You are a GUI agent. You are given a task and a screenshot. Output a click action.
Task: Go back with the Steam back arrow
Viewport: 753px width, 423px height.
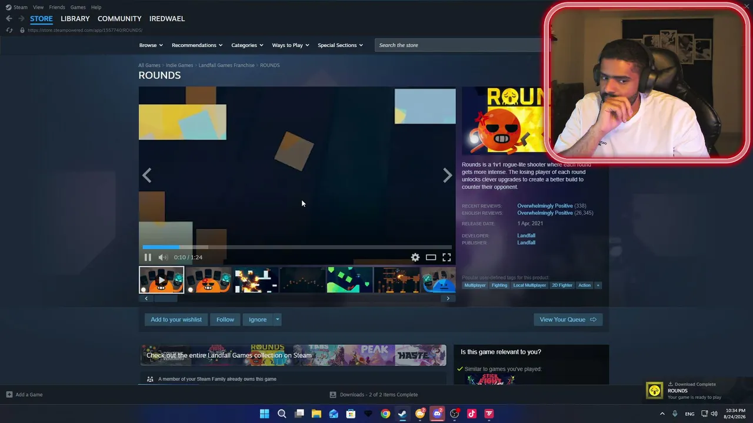(9, 19)
